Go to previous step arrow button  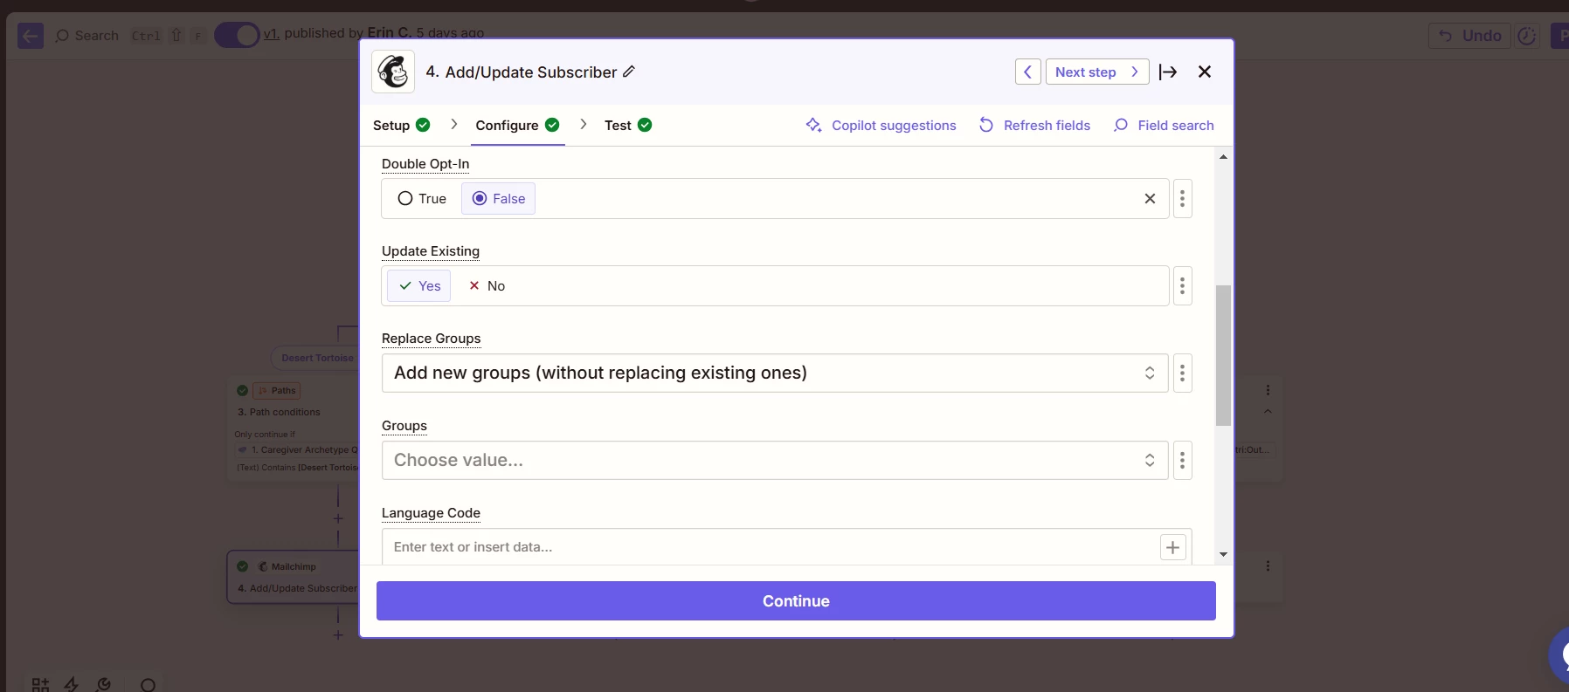(x=1027, y=72)
